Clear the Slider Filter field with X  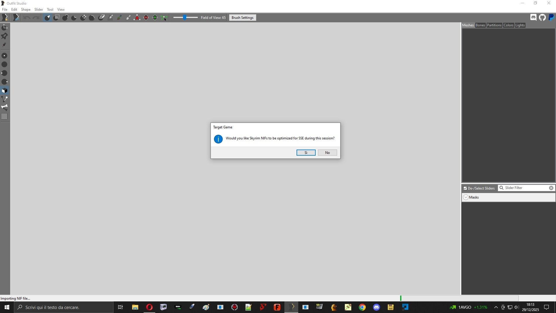[551, 188]
